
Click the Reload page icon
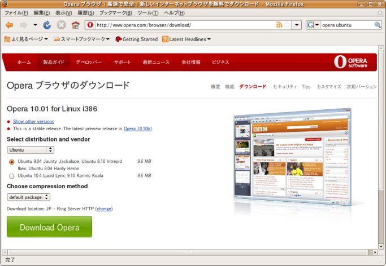tap(47, 25)
